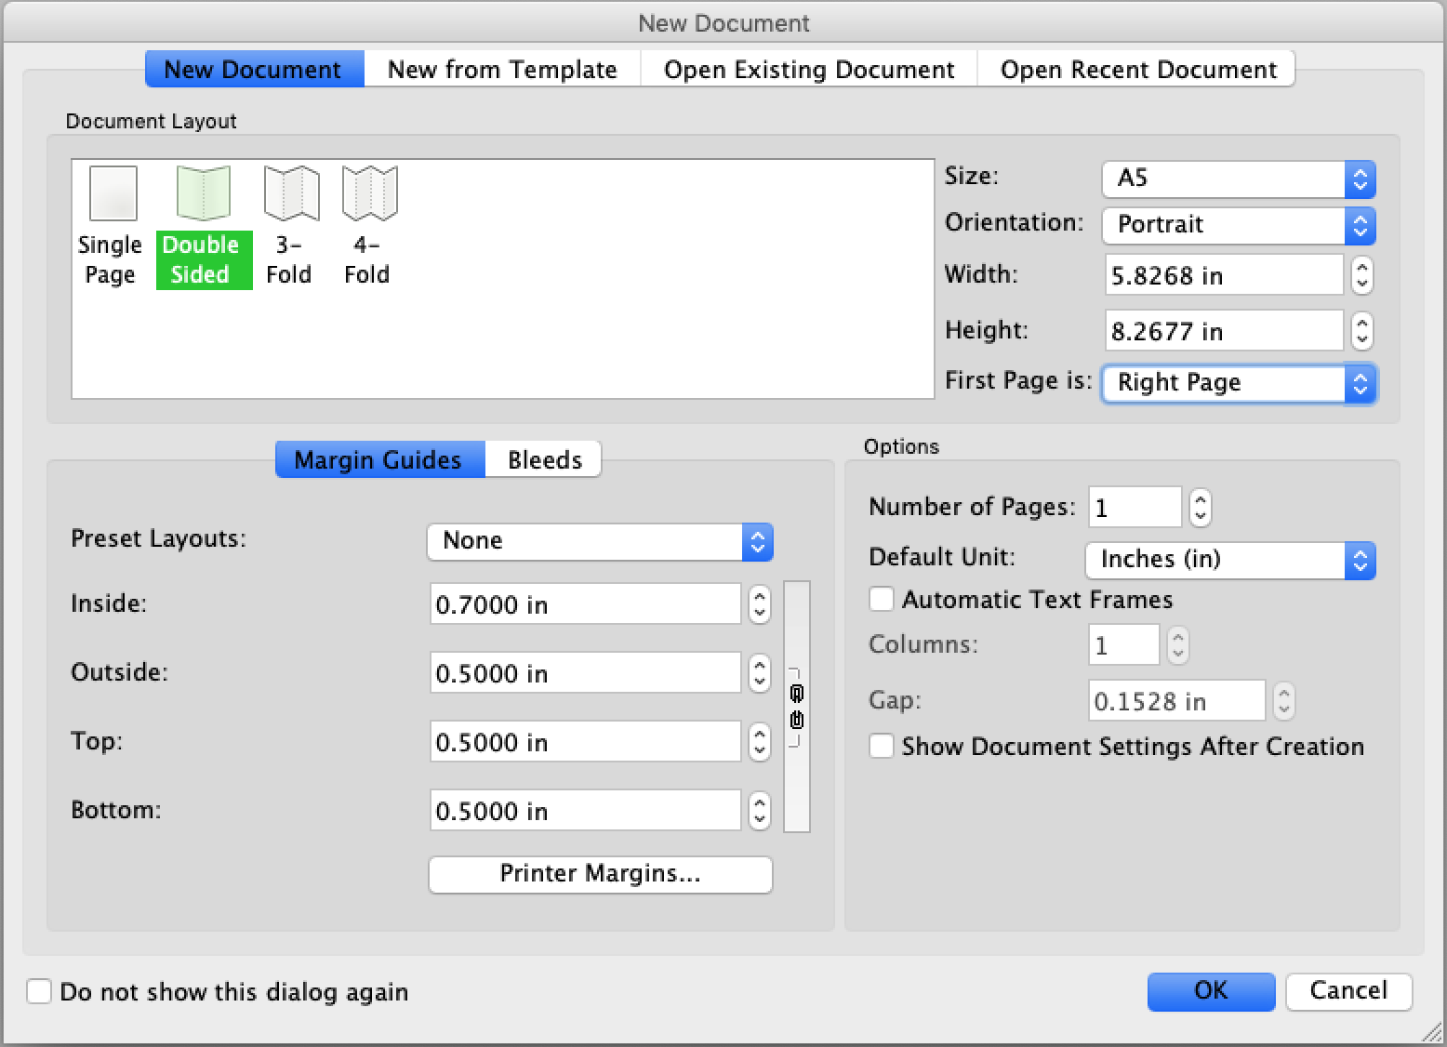Select the Double Sided layout
Screen dimensions: 1447x1047
click(203, 223)
